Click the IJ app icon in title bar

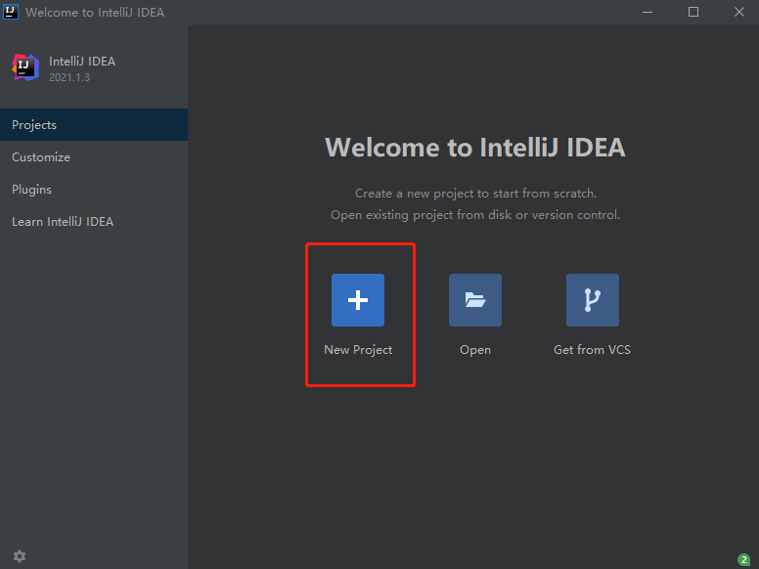coord(11,12)
